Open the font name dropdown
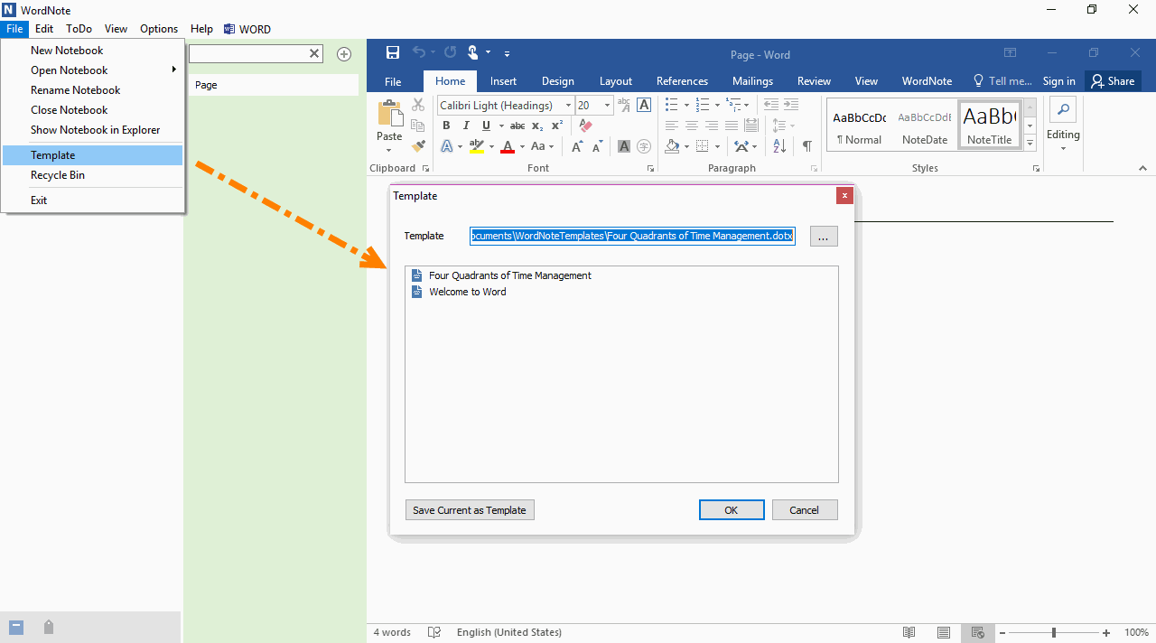The height and width of the screenshot is (643, 1156). (568, 106)
